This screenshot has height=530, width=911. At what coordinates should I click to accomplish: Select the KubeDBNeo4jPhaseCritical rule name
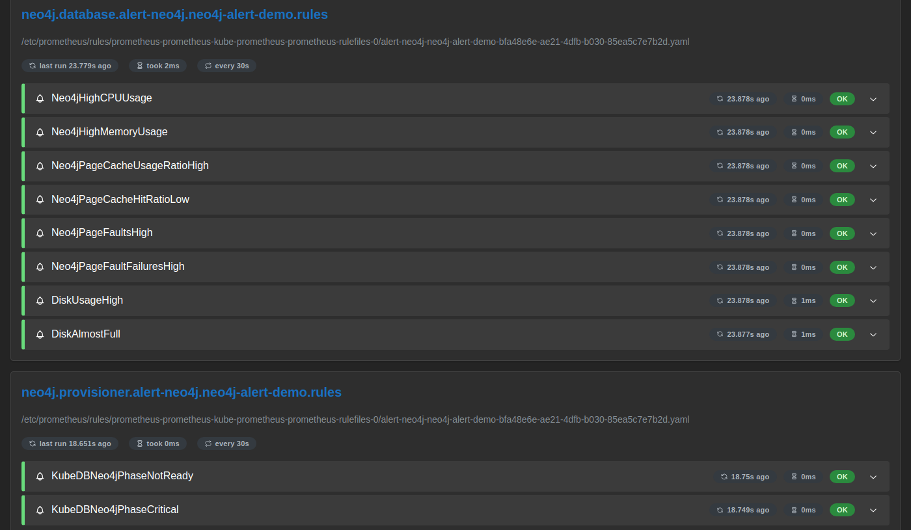point(115,510)
